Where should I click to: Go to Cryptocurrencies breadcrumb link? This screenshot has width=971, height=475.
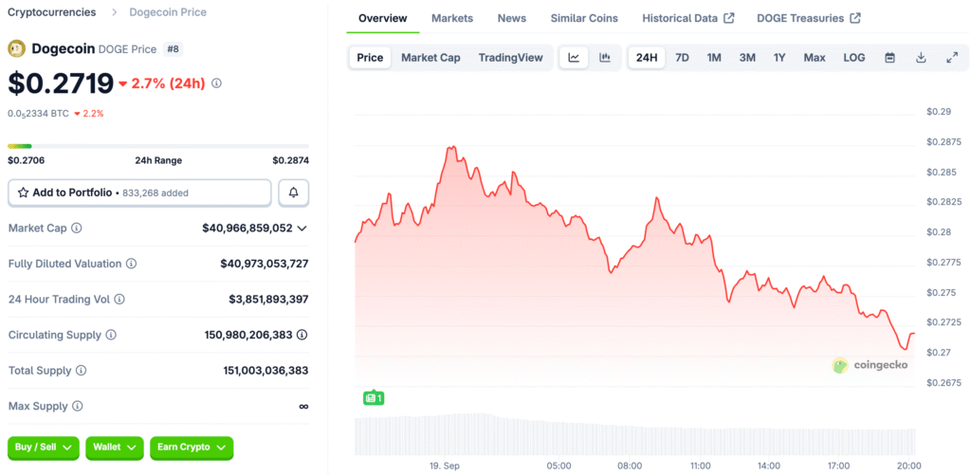51,11
